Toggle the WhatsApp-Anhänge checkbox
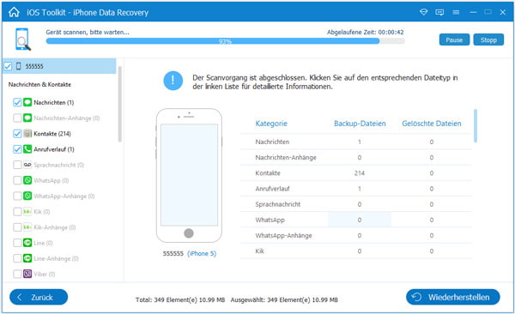Viewport: 515px width, 314px height. click(17, 196)
